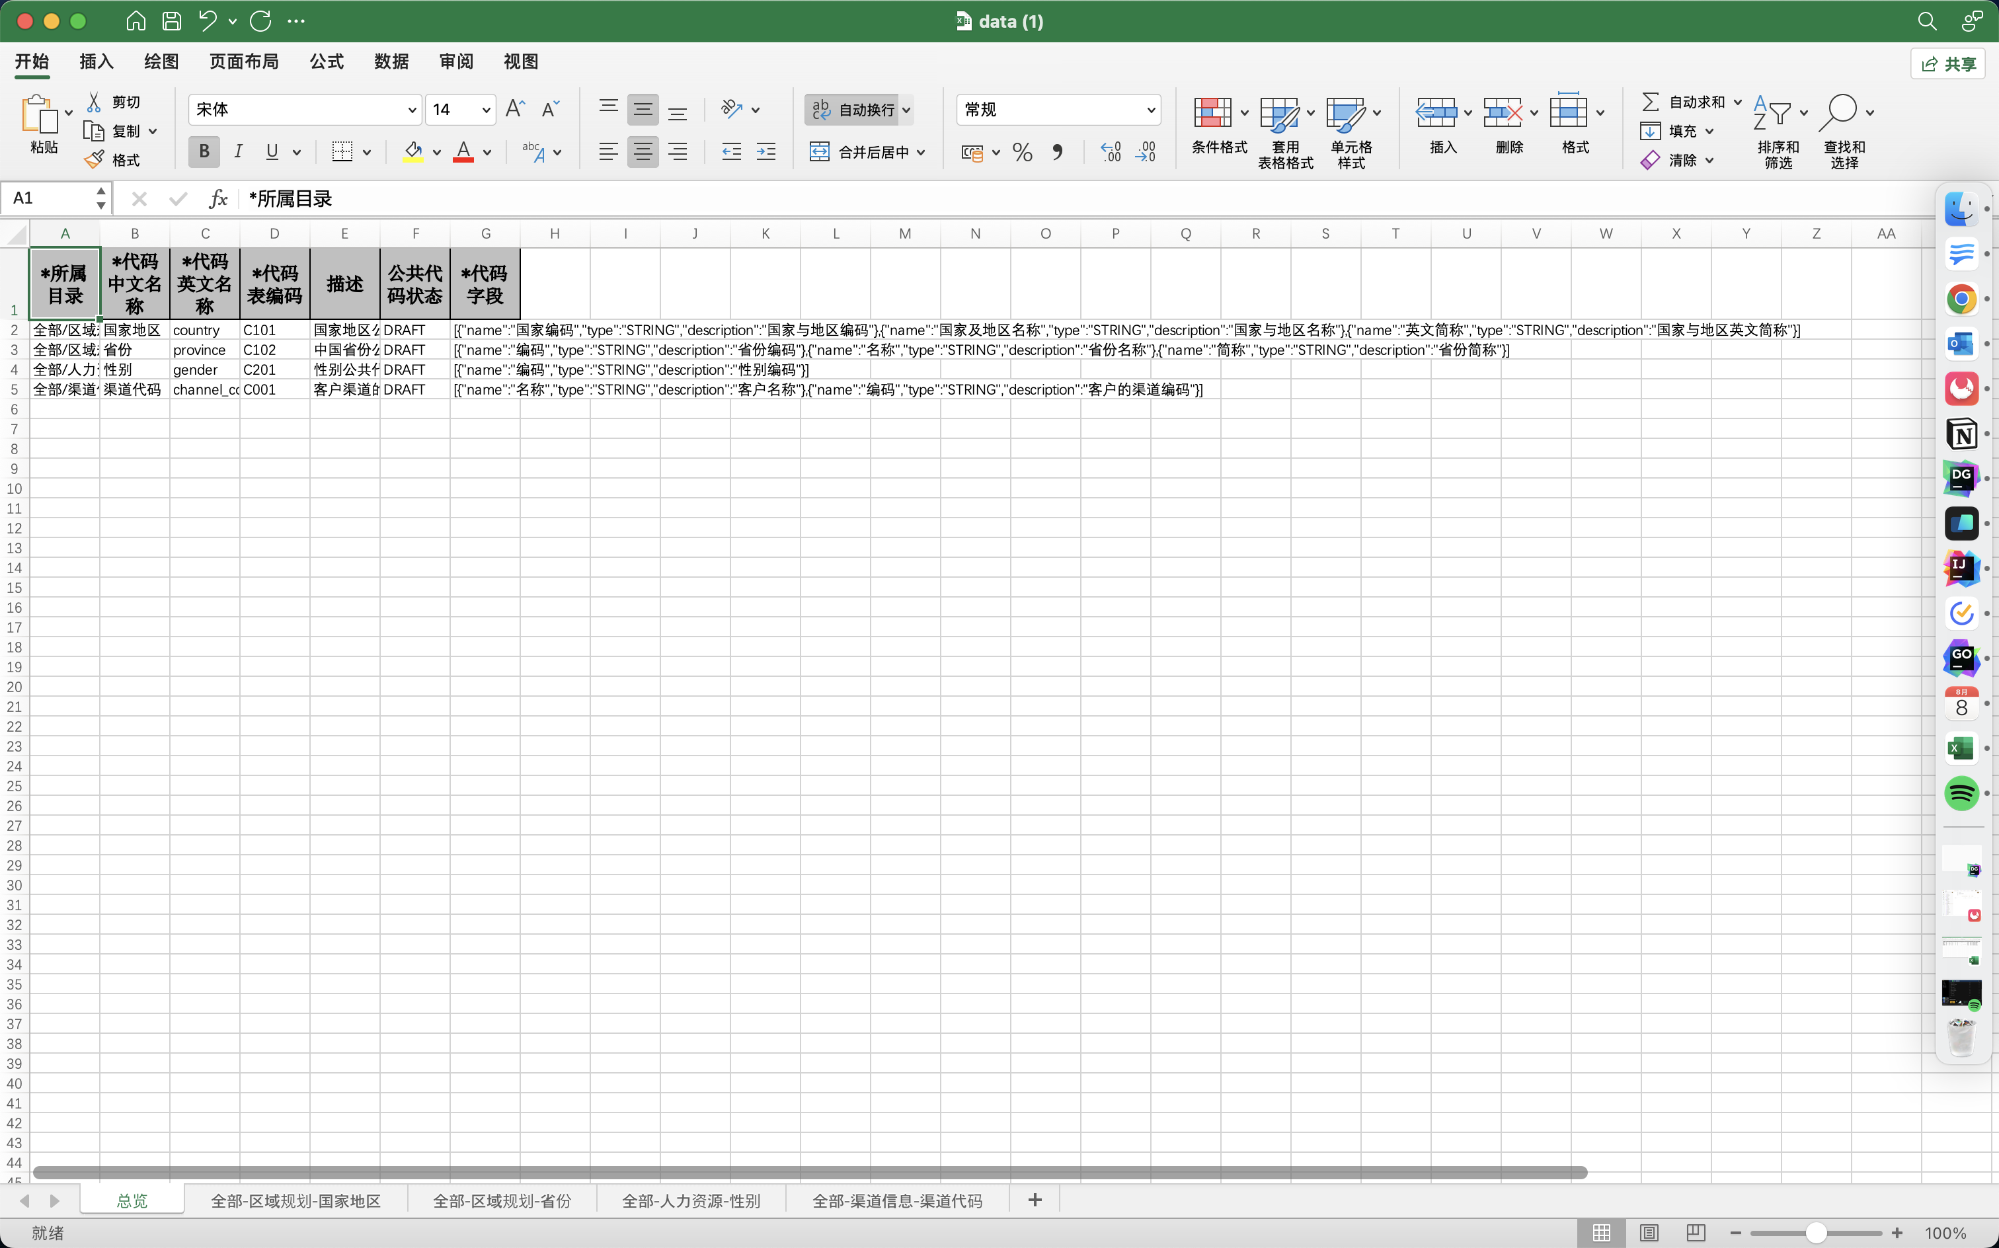This screenshot has height=1248, width=1999.
Task: Add a new sheet with plus button
Action: tap(1035, 1200)
